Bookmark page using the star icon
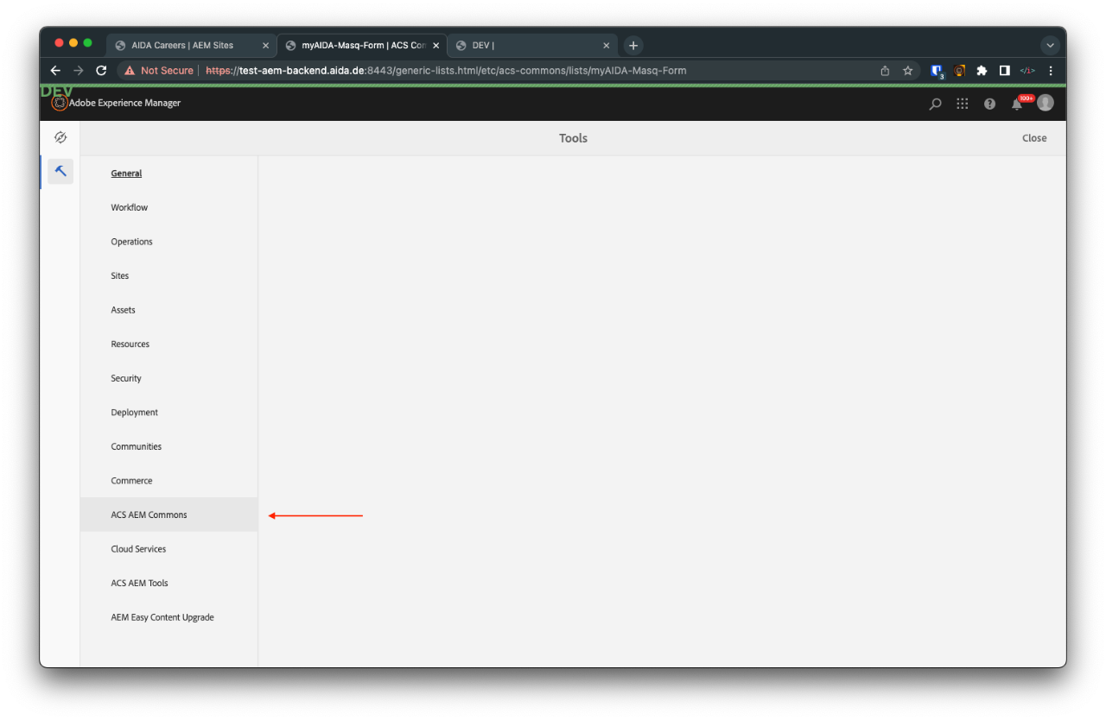The image size is (1106, 720). (x=908, y=71)
